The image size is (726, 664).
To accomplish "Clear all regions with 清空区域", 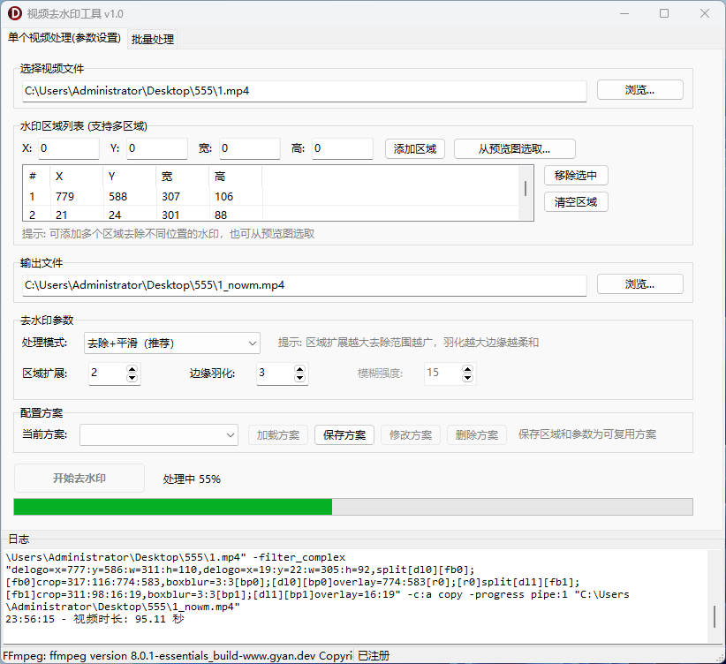I will (576, 201).
